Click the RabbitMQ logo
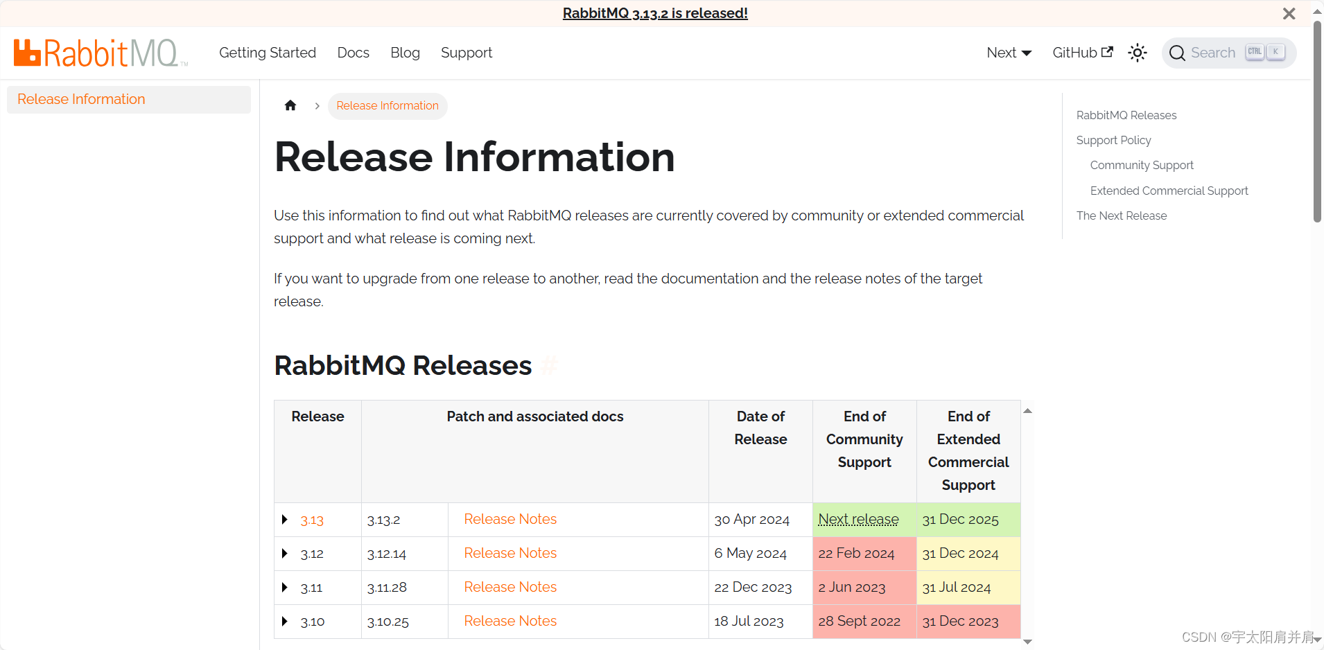The width and height of the screenshot is (1324, 650). pyautogui.click(x=101, y=53)
